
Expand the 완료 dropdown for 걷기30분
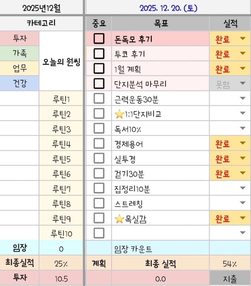click(x=242, y=173)
